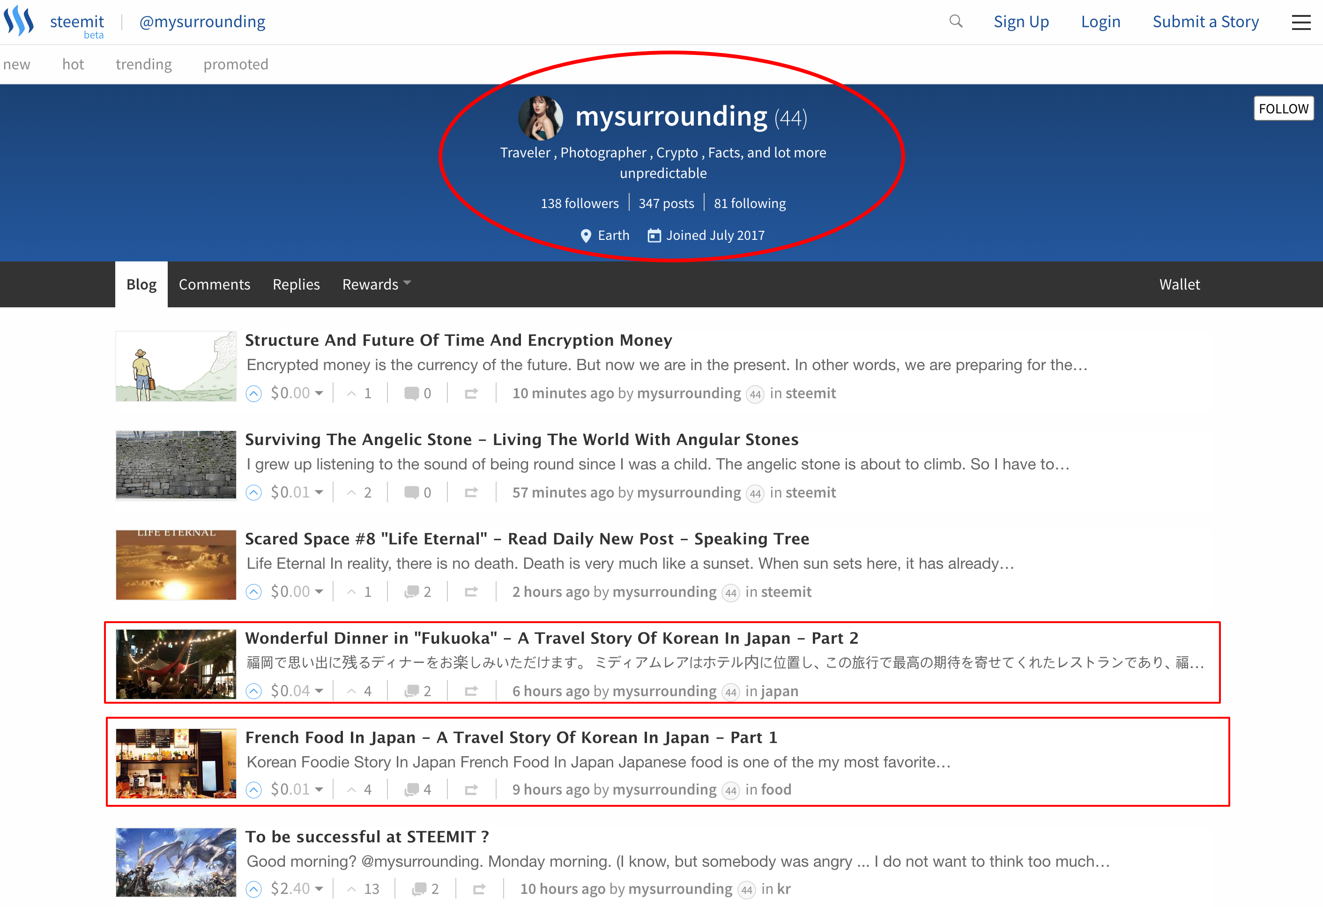
Task: View the 347 posts link
Action: tap(666, 203)
